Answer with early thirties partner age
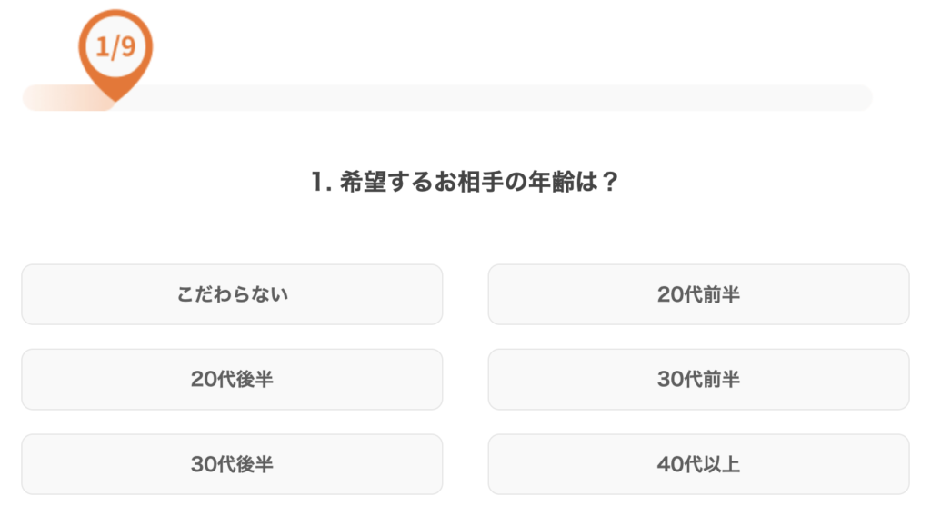The width and height of the screenshot is (931, 516). coord(698,379)
